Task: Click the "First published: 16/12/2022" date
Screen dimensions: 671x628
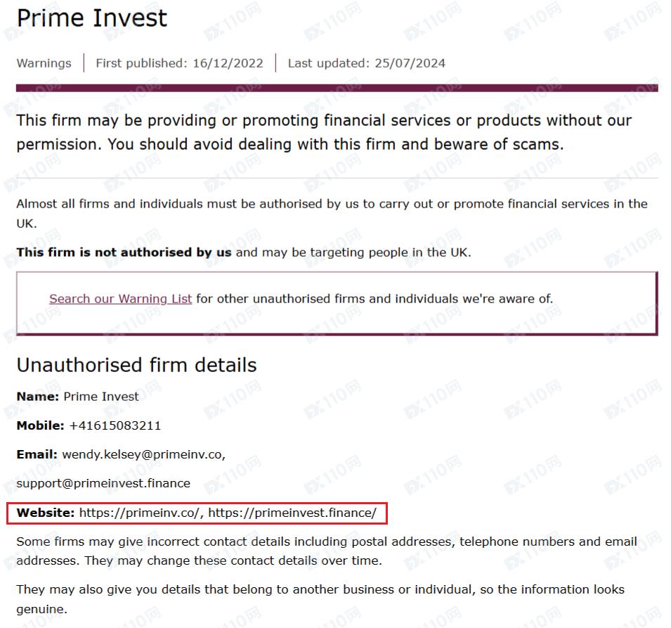Action: pos(179,63)
